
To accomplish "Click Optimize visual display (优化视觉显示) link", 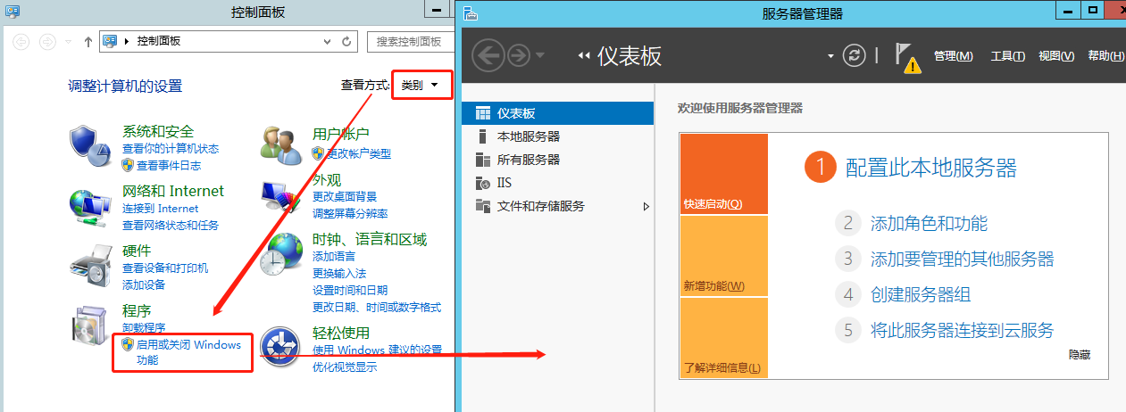I will tap(345, 367).
